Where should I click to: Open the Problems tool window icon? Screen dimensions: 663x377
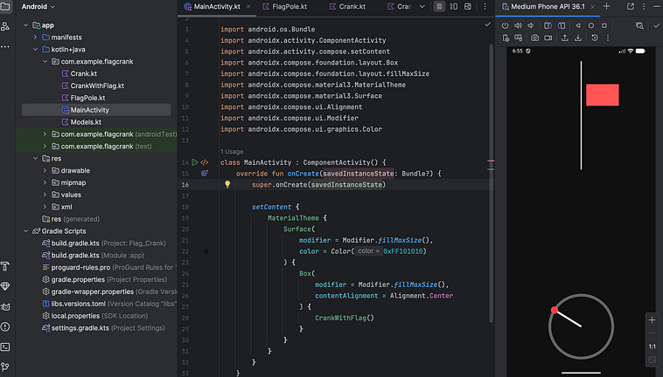coord(5,326)
